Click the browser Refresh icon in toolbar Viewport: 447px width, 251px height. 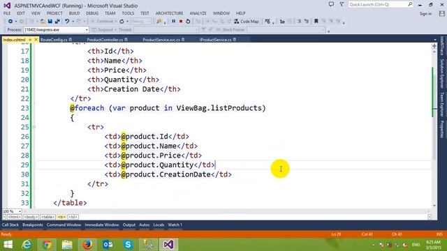click(x=122, y=22)
